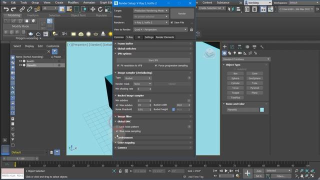Switch to the GI tab
320x180 pixels.
pyautogui.click(x=139, y=37)
